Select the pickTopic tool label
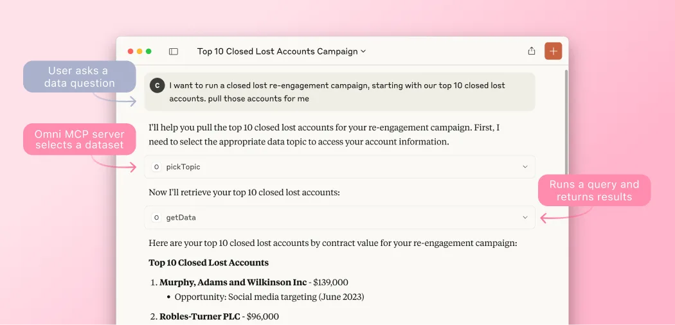 [183, 167]
